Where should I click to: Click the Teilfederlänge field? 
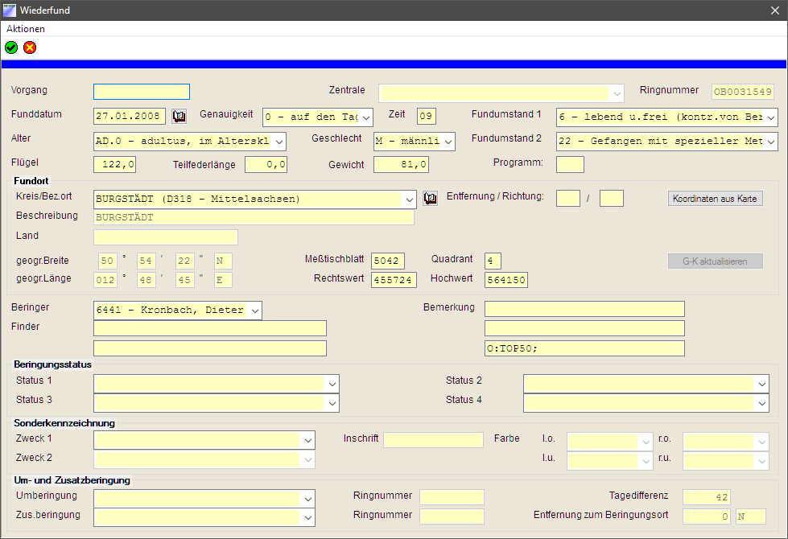266,164
